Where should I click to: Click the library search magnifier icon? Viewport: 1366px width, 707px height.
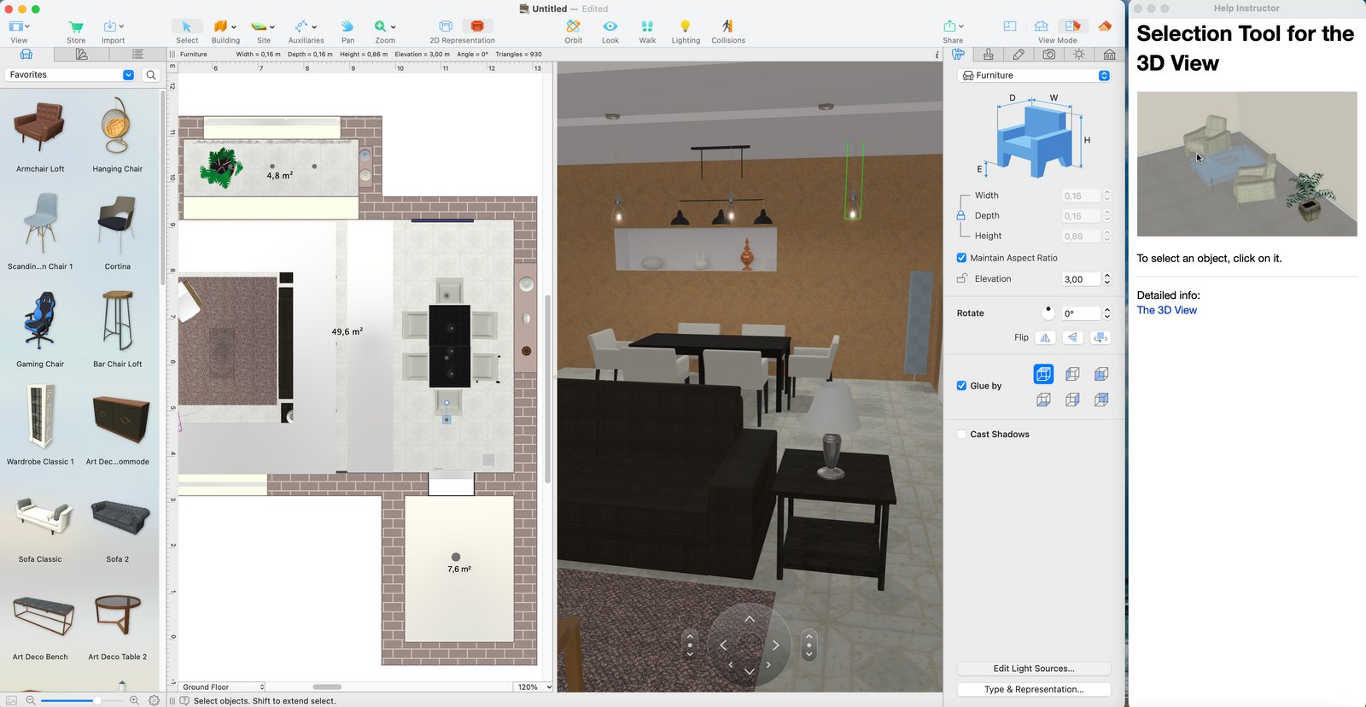pyautogui.click(x=151, y=75)
